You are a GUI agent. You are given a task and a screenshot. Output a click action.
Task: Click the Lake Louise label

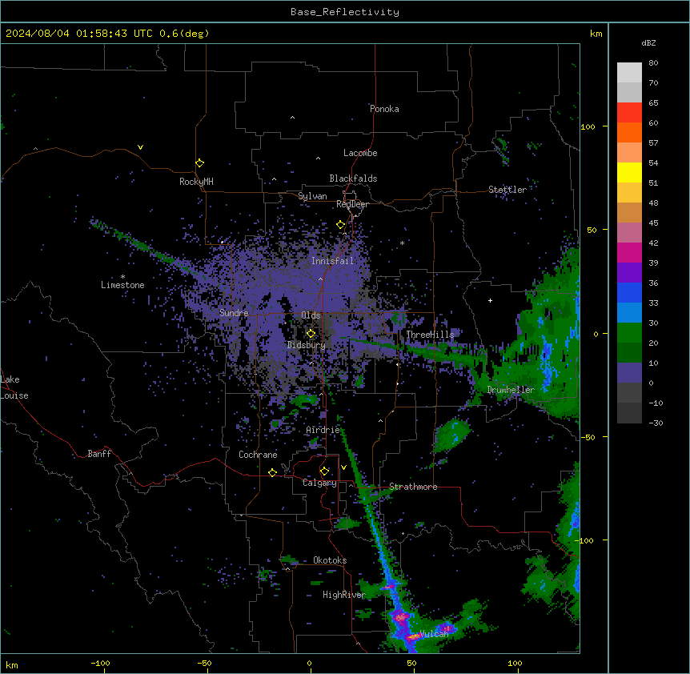(x=14, y=387)
